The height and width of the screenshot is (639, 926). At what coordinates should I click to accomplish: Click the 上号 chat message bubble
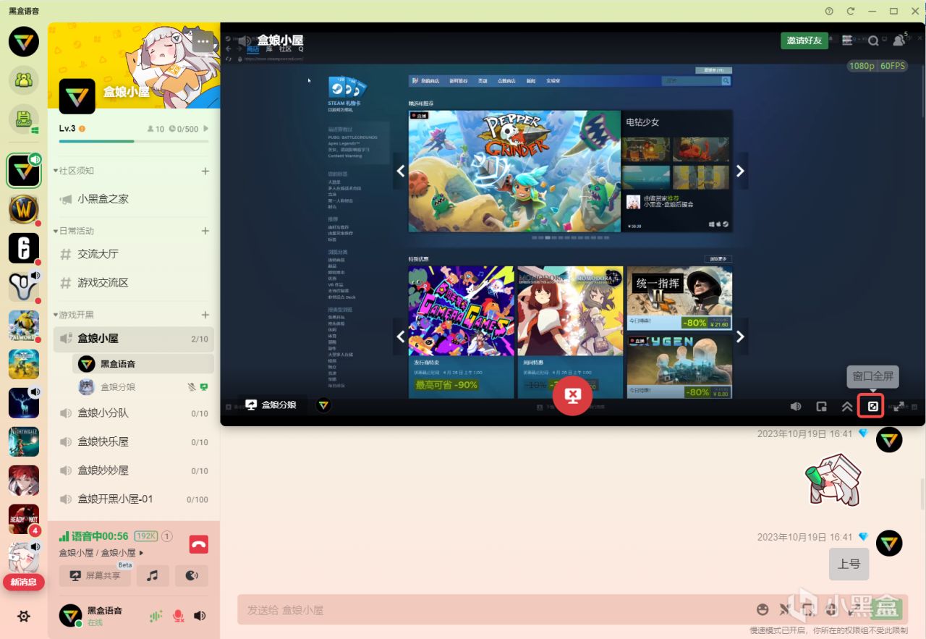tap(849, 564)
